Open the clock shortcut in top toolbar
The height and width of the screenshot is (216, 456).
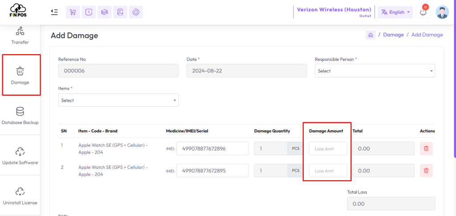[x=89, y=12]
